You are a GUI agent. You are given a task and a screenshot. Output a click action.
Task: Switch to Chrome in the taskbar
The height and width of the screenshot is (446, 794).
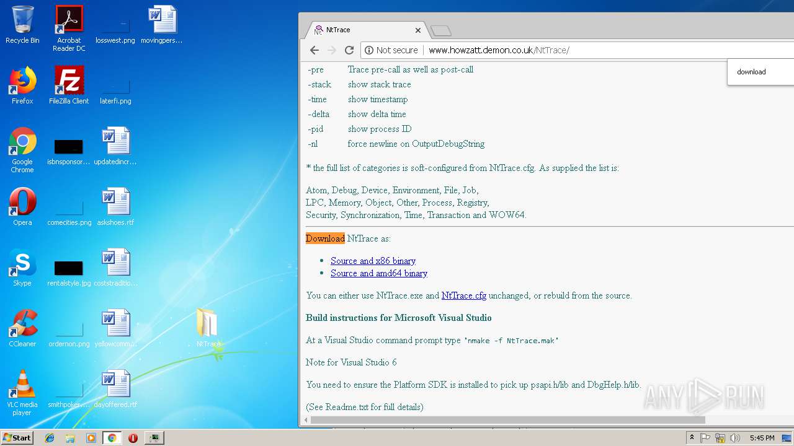click(x=112, y=438)
